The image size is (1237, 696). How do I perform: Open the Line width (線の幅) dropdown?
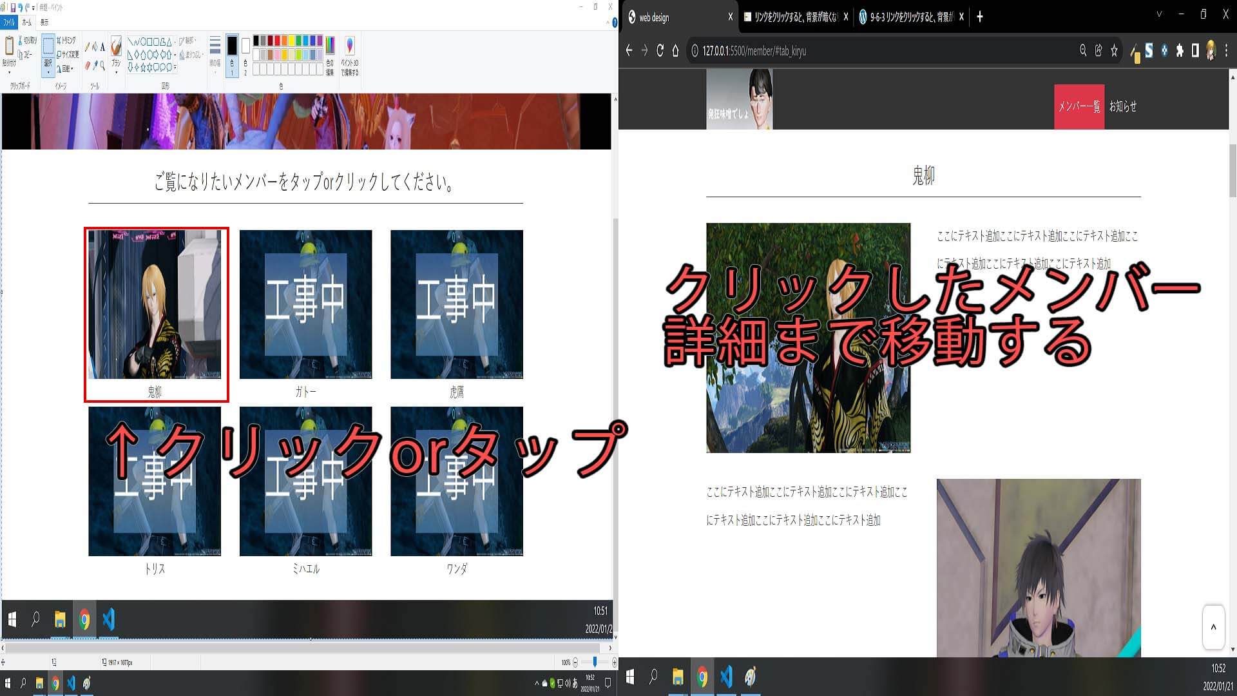coord(215,53)
